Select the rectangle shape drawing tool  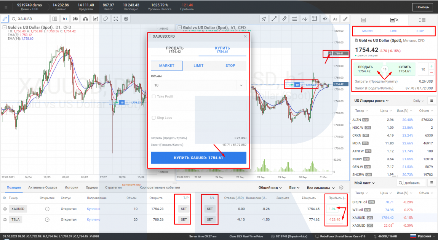tap(315, 19)
